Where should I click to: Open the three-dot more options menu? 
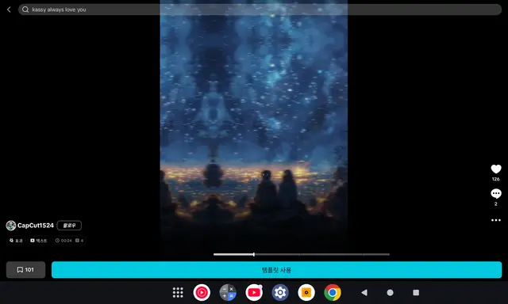tap(495, 220)
